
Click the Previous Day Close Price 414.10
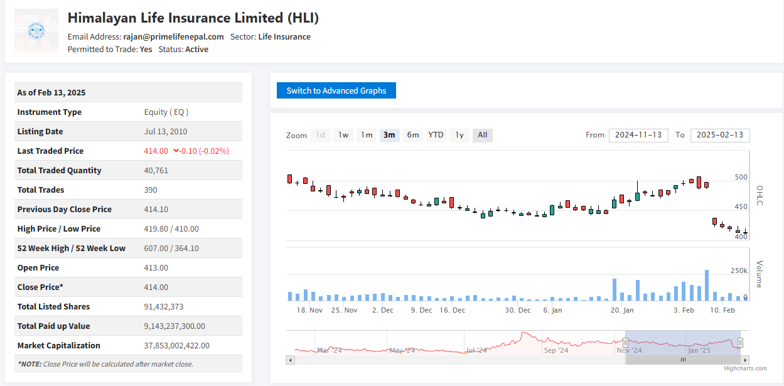coord(156,209)
